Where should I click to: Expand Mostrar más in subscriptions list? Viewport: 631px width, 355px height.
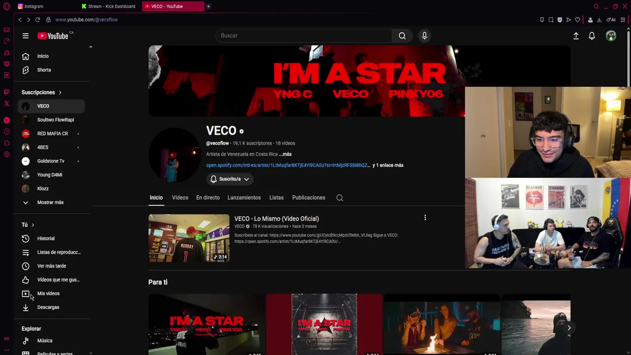click(51, 202)
